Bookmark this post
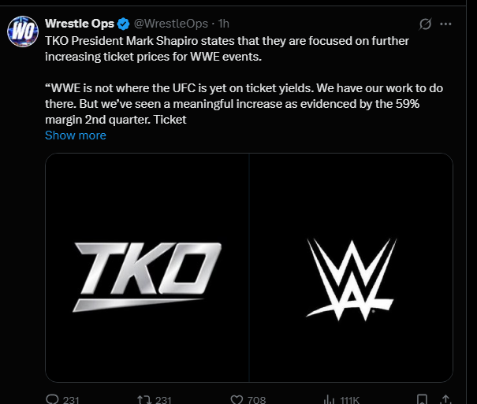The width and height of the screenshot is (477, 404). point(423,399)
